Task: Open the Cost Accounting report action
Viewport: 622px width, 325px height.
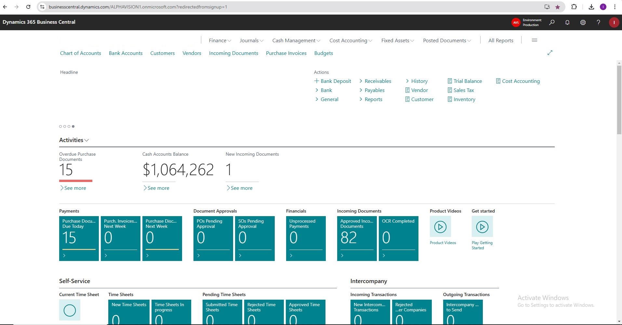Action: [518, 81]
